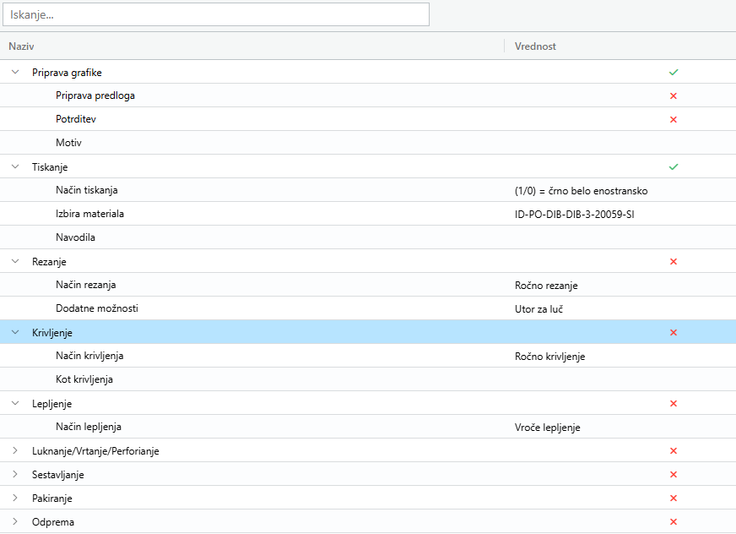Focus the Iskanje search field
The image size is (736, 534).
[x=215, y=15]
